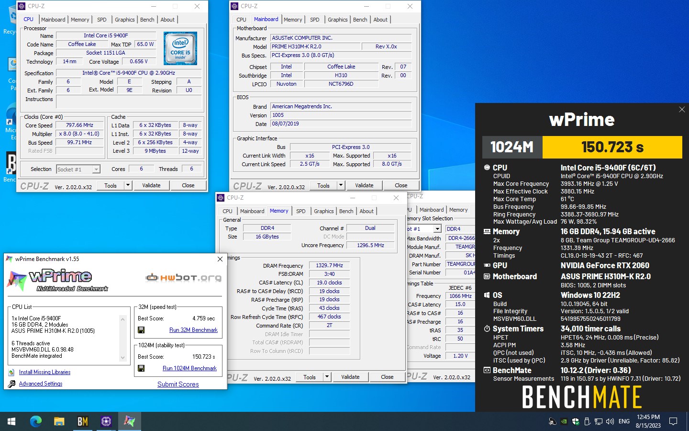
Task: Click HWBOT.org logo in wPrime
Action: point(184,277)
